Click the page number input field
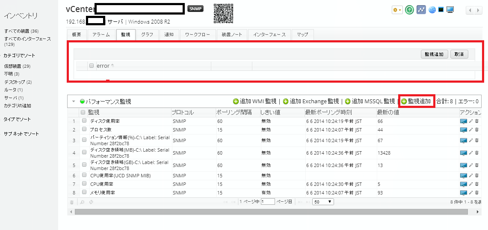This screenshot has height=230, width=488. pos(268,202)
